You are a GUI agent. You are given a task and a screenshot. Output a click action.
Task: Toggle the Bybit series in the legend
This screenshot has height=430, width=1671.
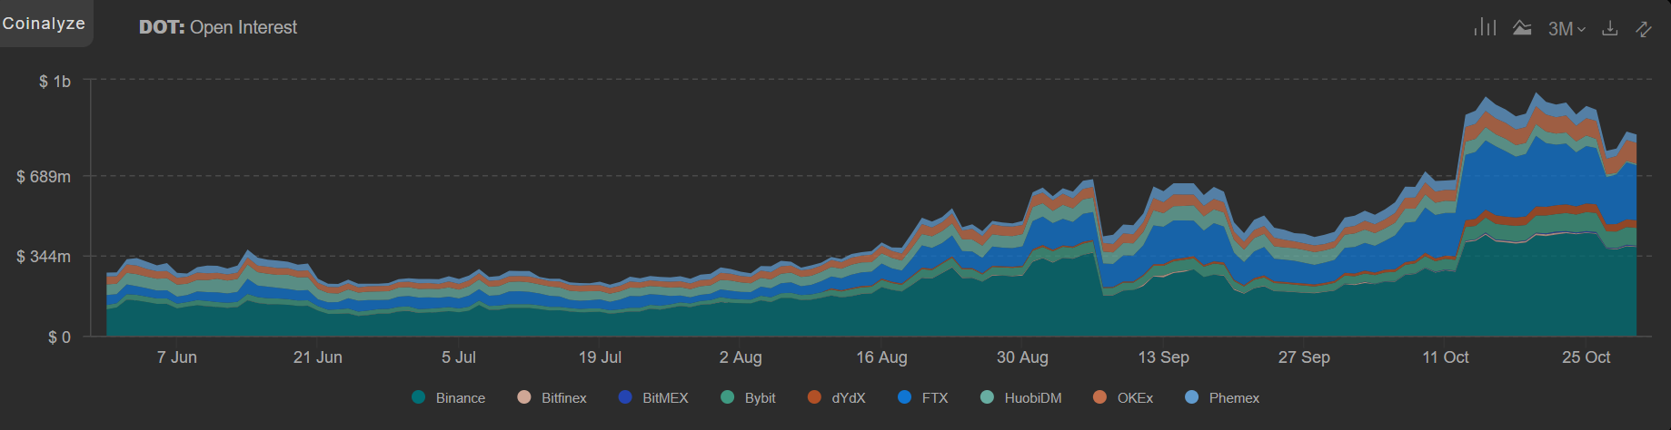[x=748, y=397]
